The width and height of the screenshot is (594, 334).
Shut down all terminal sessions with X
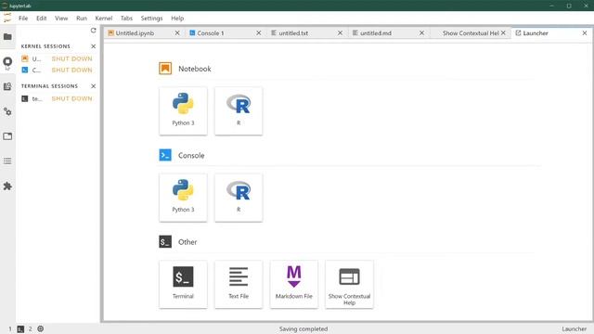[x=93, y=86]
